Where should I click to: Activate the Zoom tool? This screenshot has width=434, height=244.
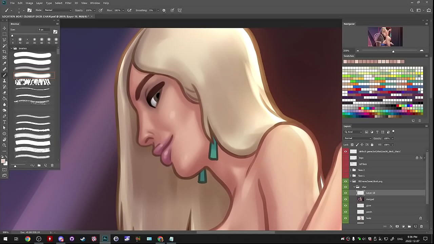point(4,145)
